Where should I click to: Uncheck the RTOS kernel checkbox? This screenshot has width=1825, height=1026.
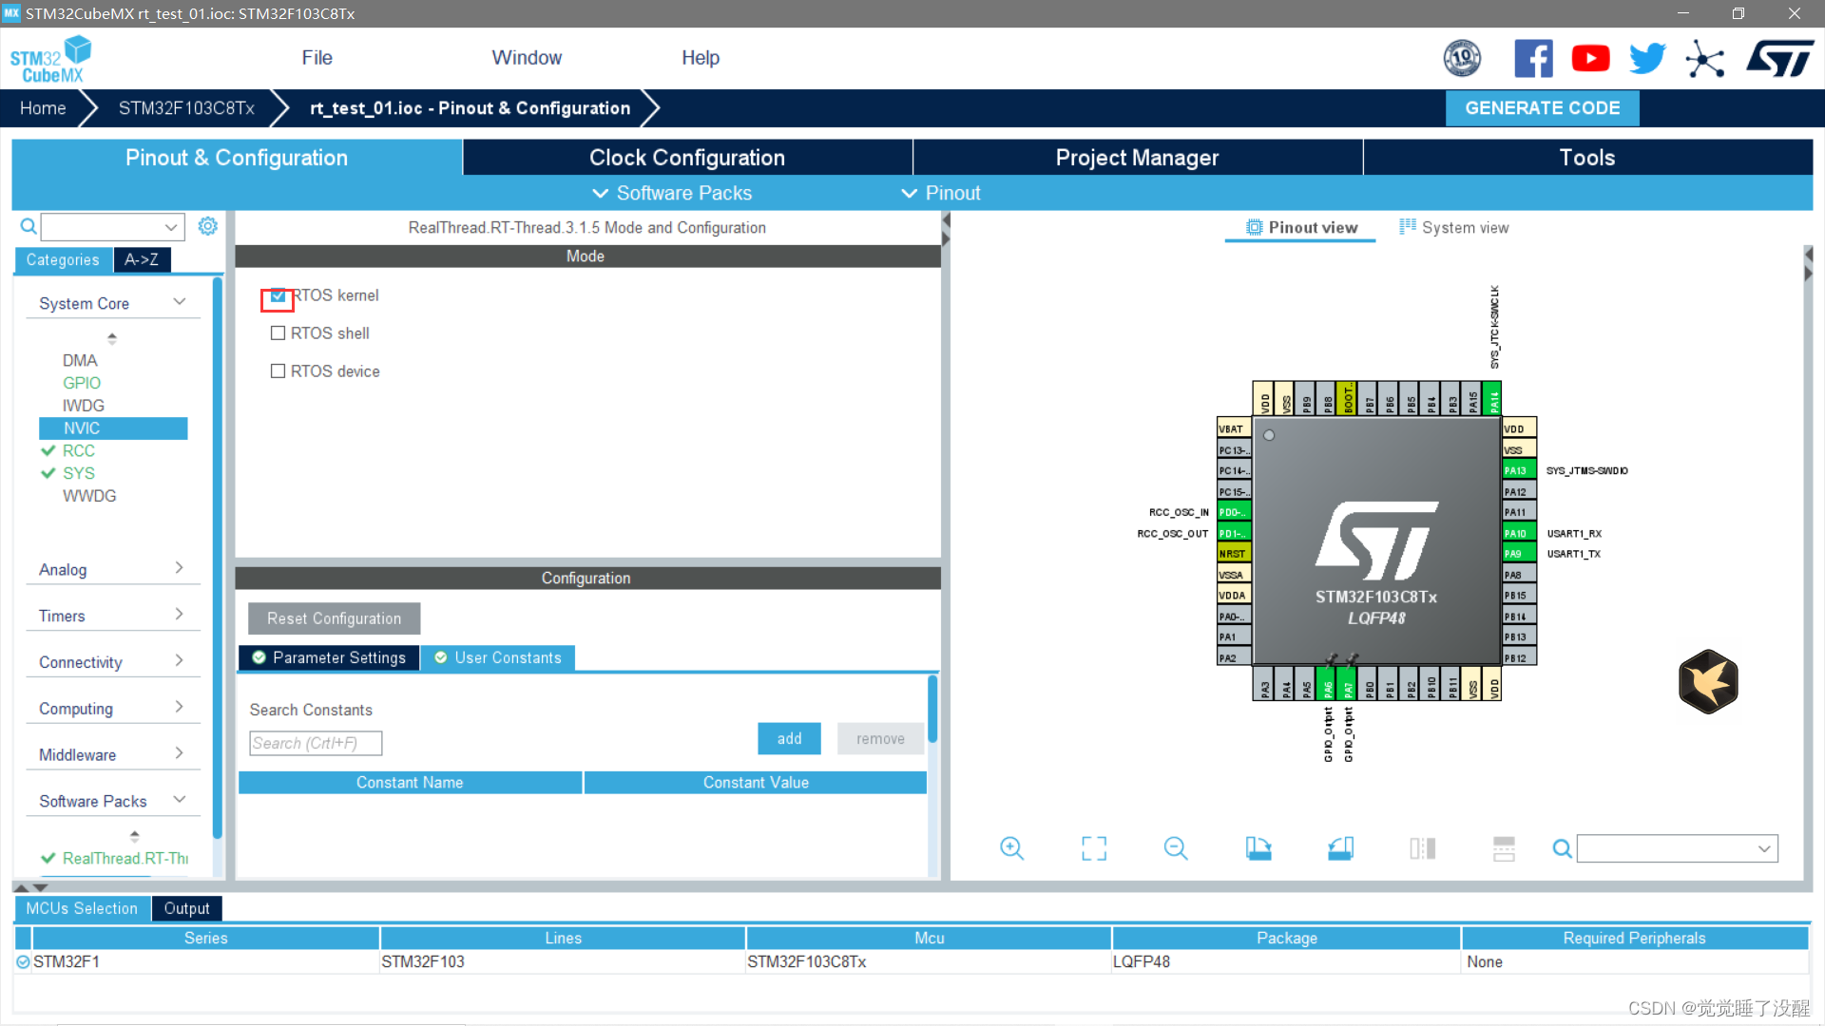pos(278,296)
